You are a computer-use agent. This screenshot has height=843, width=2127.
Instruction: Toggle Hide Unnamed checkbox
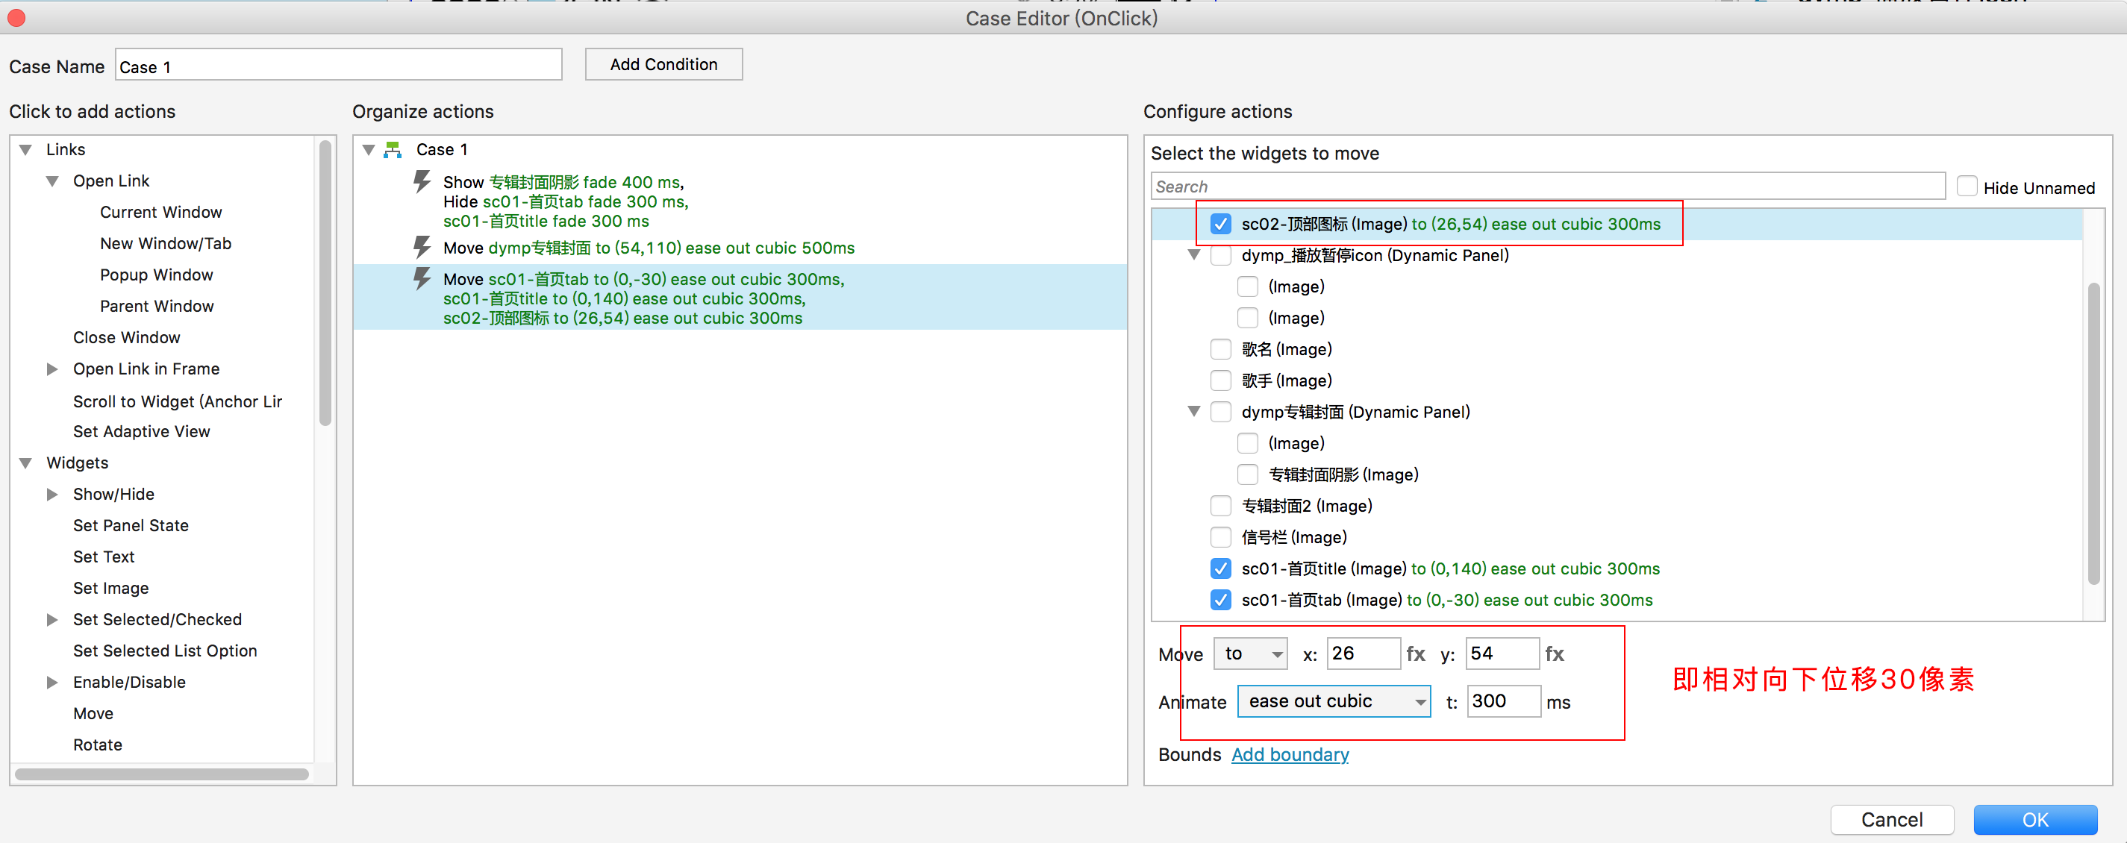[1967, 187]
